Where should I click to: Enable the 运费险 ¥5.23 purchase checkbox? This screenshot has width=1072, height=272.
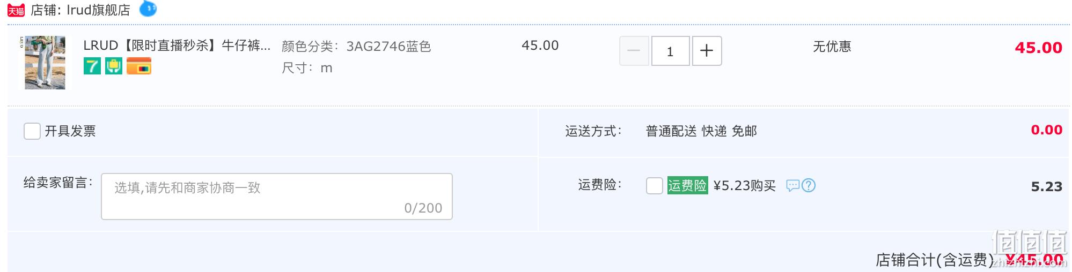pos(655,186)
